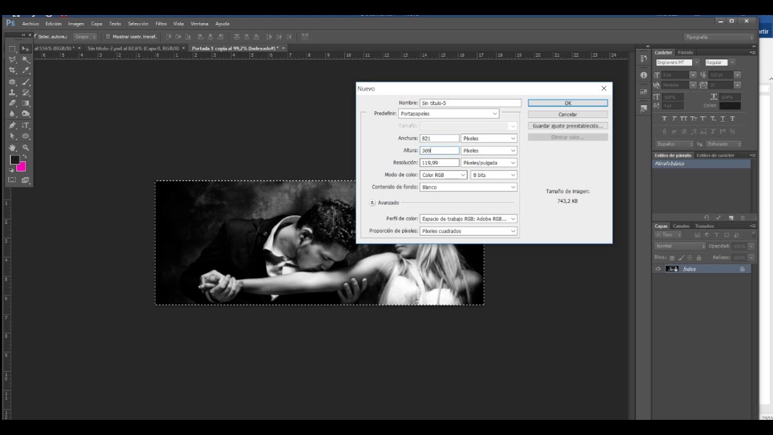This screenshot has height=435, width=773.
Task: Click OK in Nuevo dialog
Action: pos(568,103)
